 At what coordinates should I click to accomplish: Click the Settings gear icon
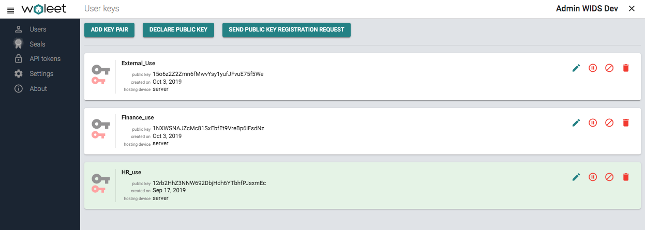coord(19,73)
